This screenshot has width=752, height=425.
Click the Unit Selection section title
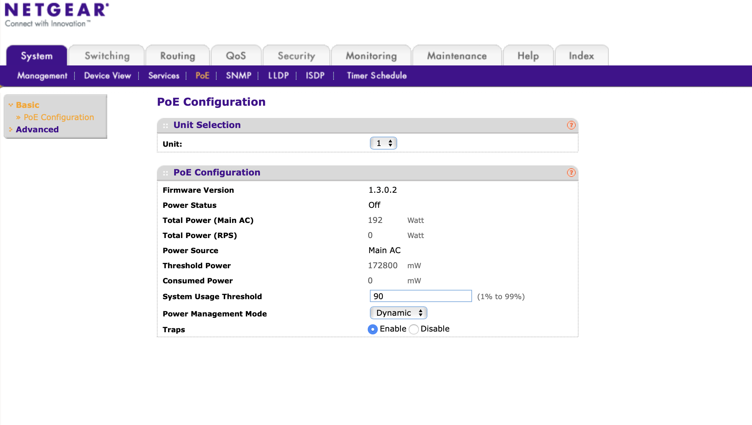[x=207, y=125]
